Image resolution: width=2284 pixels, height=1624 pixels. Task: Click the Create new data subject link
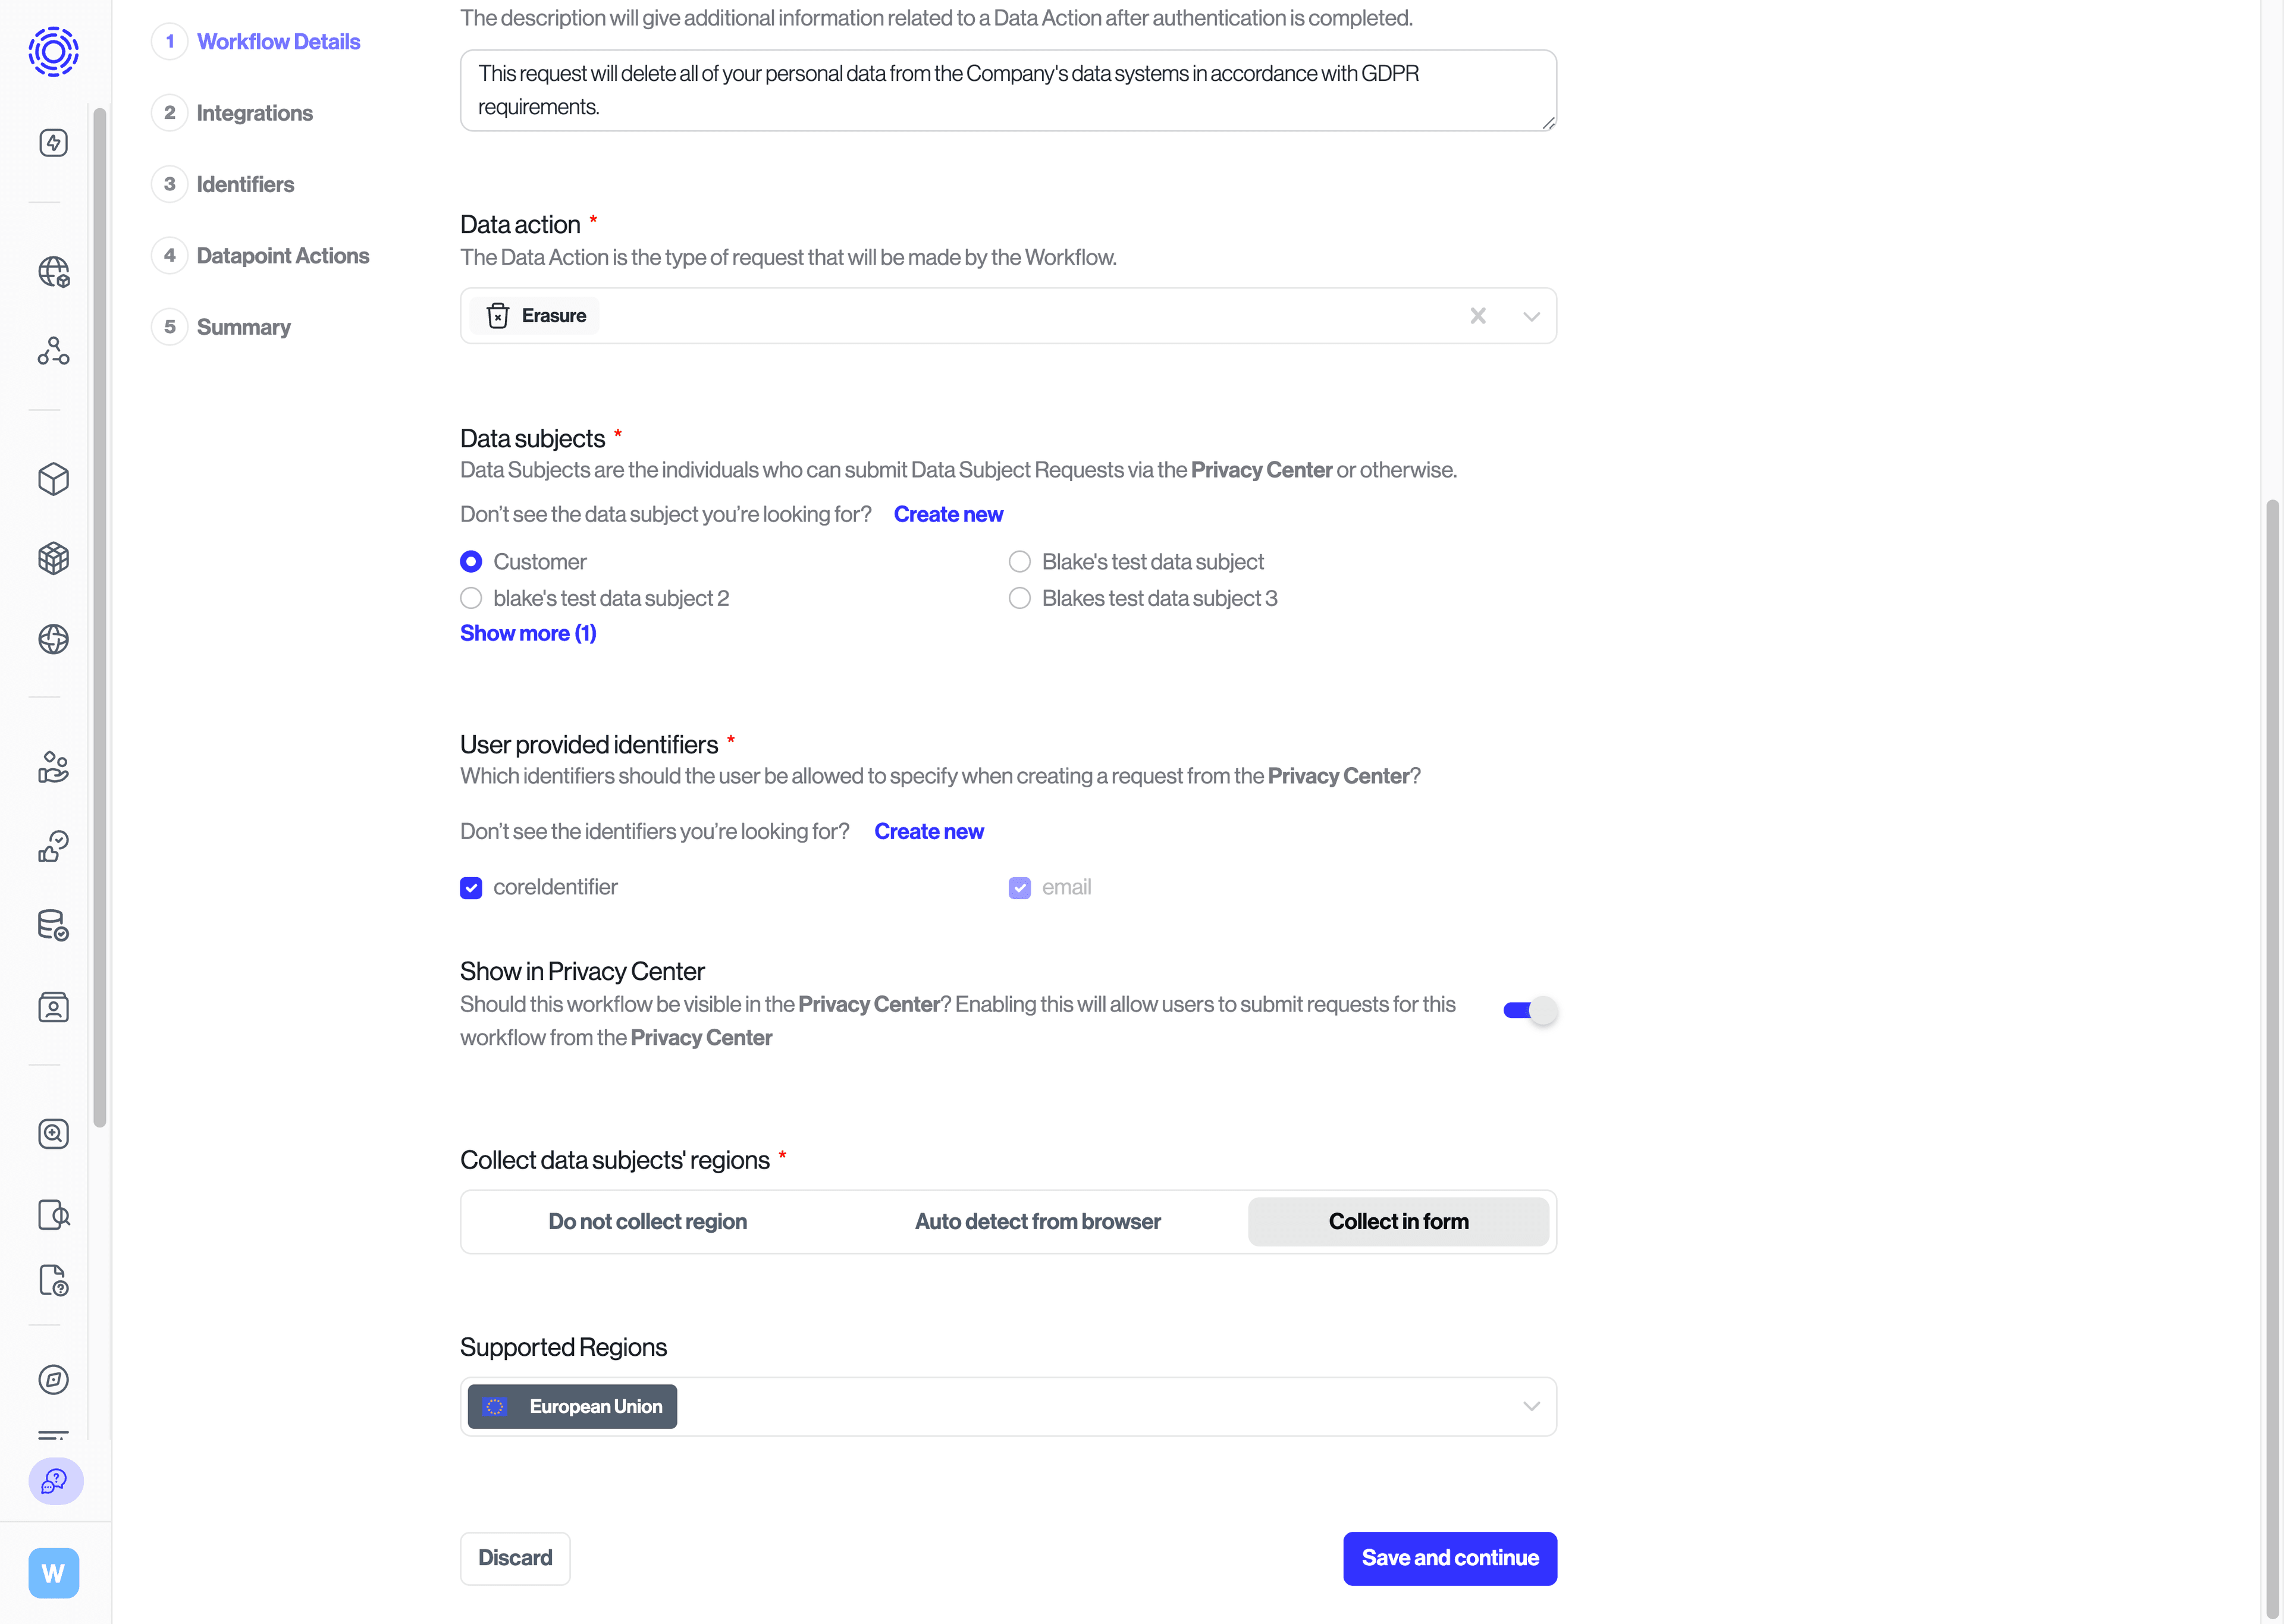point(948,514)
